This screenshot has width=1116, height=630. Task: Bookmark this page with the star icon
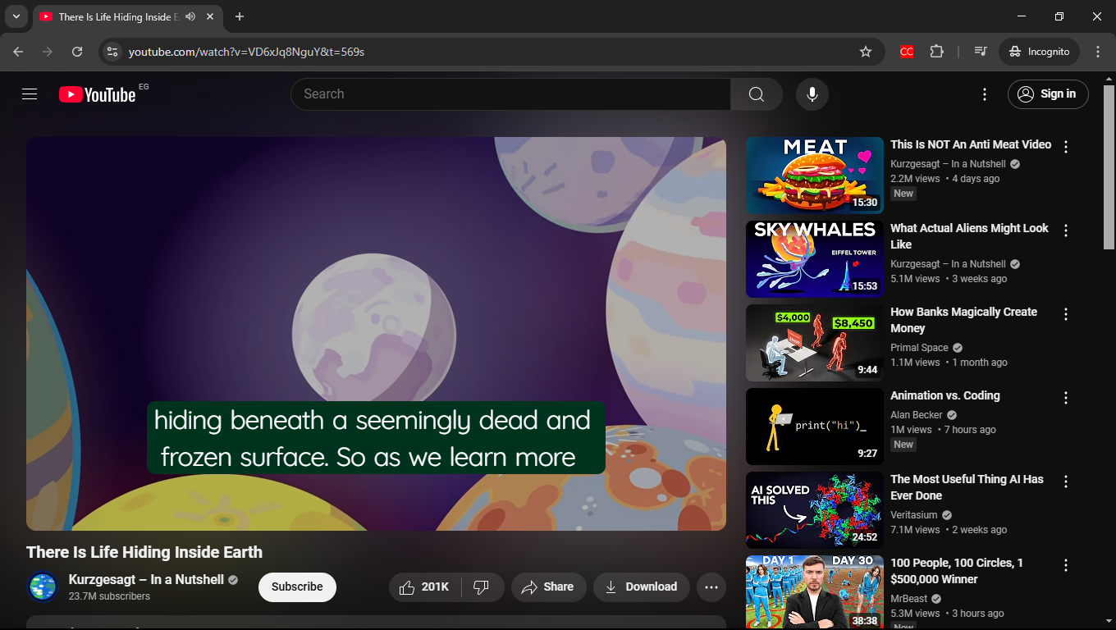point(866,52)
